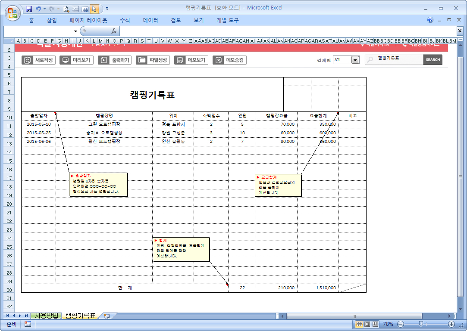Customize the Quick Access Toolbar dropdown
Image resolution: width=467 pixels, height=331 pixels.
(107, 9)
